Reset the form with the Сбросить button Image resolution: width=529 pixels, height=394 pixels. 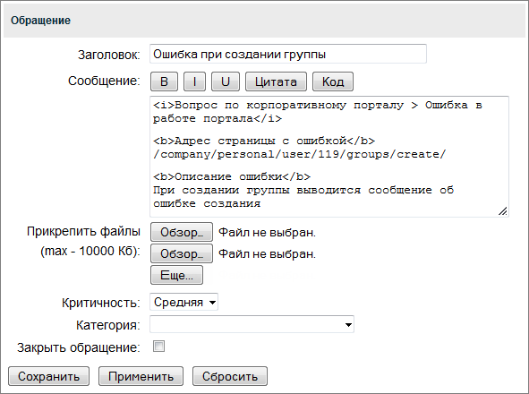coord(230,376)
